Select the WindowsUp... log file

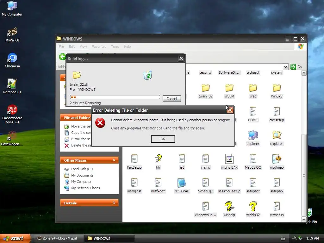(205, 209)
